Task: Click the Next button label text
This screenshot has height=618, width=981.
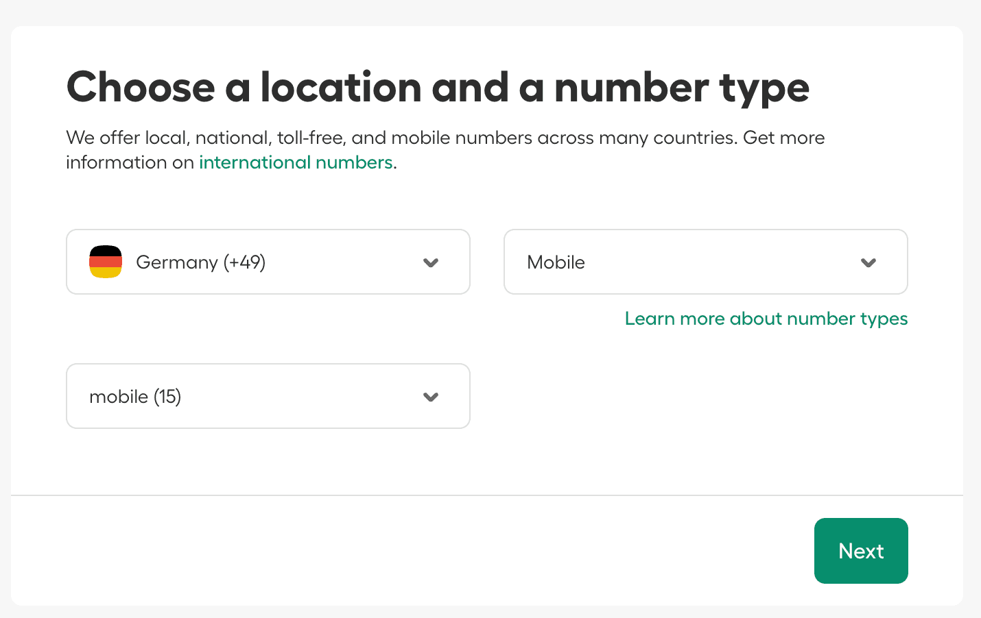Action: point(860,551)
